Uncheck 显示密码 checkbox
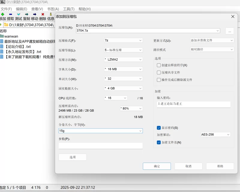This screenshot has height=192, width=240. pyautogui.click(x=159, y=128)
